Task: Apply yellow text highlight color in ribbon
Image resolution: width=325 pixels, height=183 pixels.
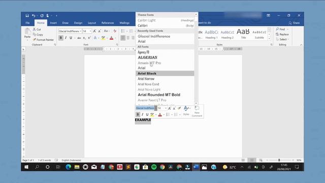Action: pyautogui.click(x=103, y=38)
